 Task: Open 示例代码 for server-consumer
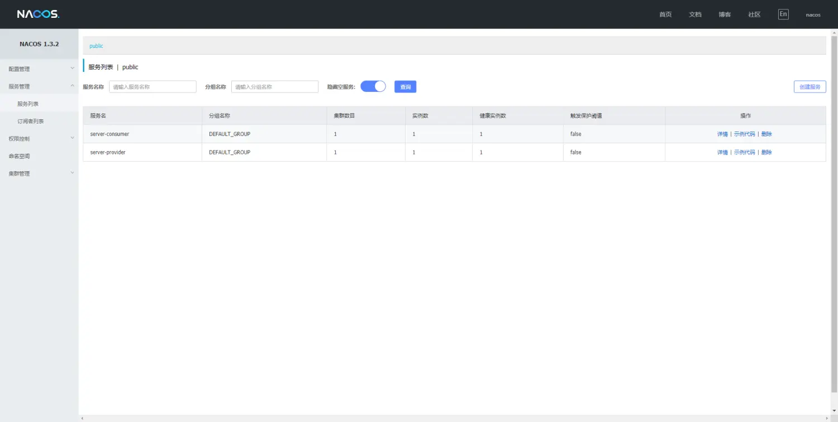[744, 134]
